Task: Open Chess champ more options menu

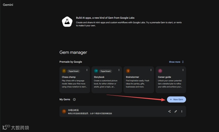Action: coord(87,70)
